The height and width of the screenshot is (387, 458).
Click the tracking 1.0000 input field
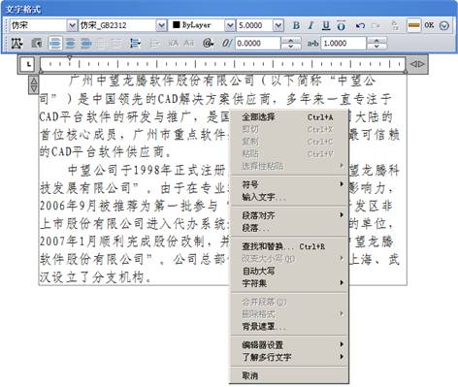pos(343,44)
